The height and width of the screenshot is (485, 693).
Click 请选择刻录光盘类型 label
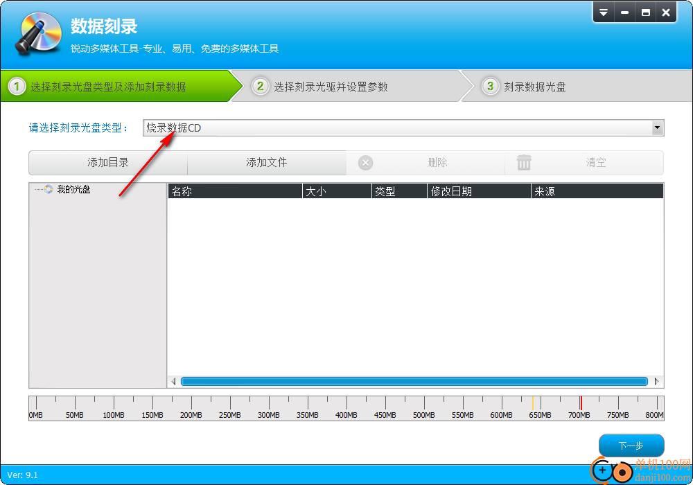point(78,127)
